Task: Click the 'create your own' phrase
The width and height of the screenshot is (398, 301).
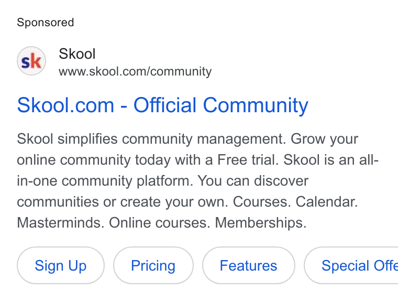Action: click(x=174, y=202)
